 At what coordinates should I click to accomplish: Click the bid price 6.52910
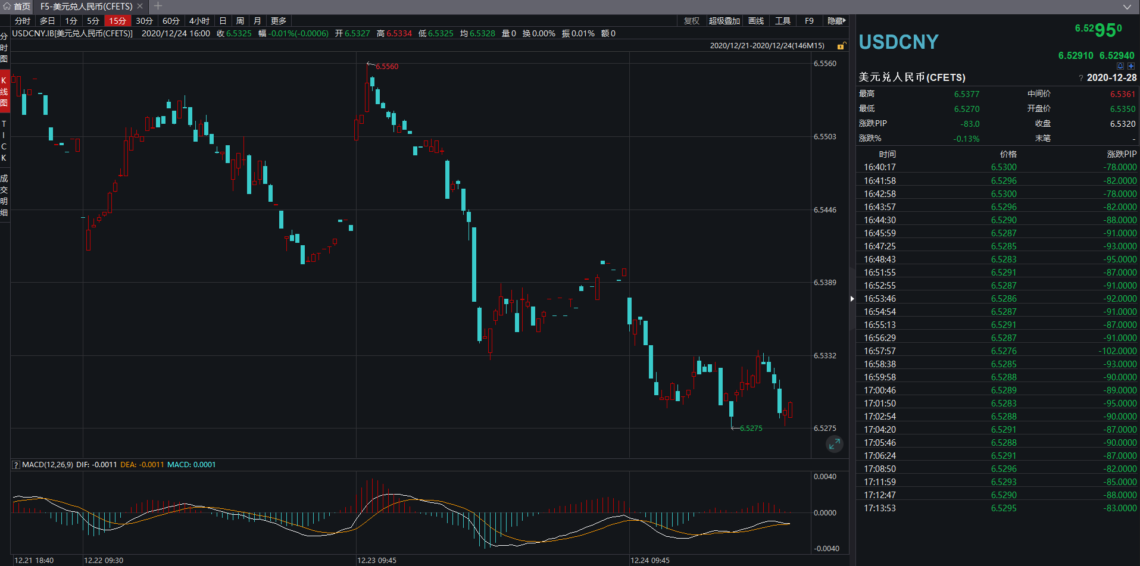click(x=1076, y=55)
